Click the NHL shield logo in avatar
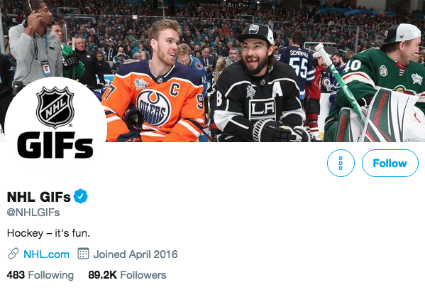Screen dimensions: 425x290 pyautogui.click(x=55, y=107)
